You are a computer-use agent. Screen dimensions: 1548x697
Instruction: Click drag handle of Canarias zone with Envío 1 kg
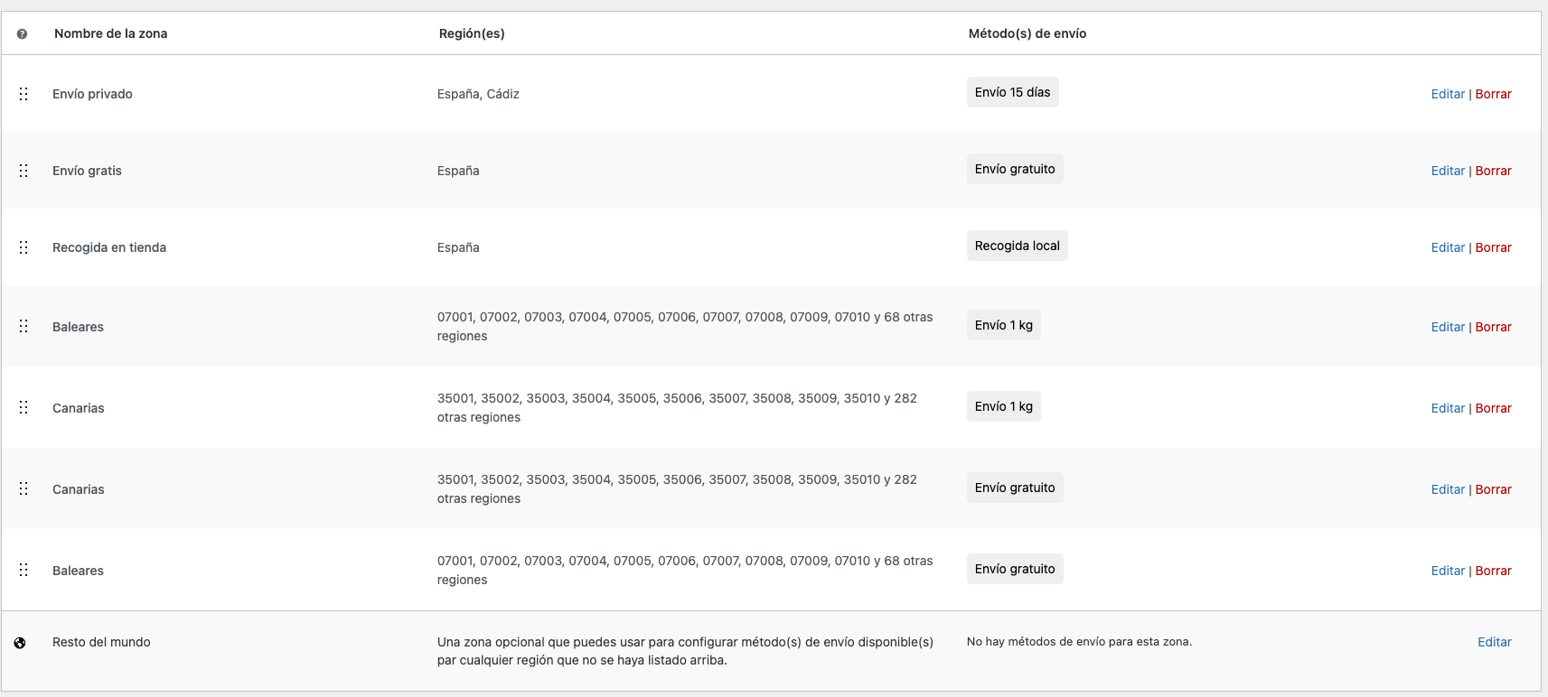tap(23, 407)
